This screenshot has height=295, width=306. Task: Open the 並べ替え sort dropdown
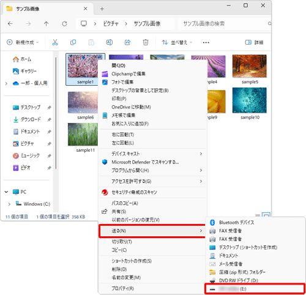177,42
